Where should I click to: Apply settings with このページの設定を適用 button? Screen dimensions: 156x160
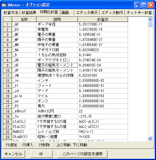pyautogui.click(x=83, y=154)
